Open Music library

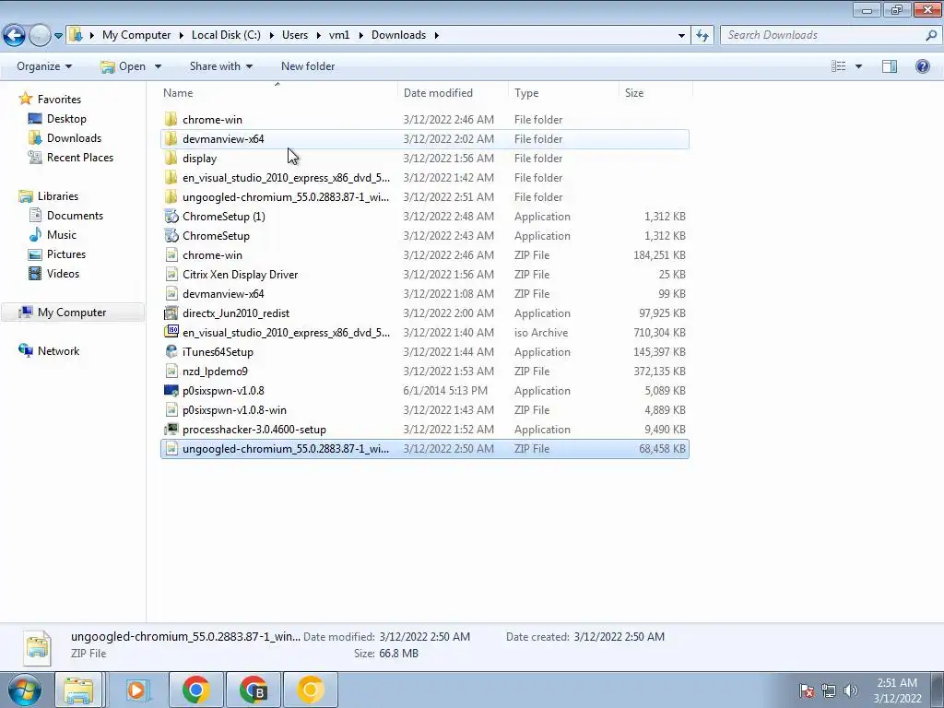pos(62,235)
